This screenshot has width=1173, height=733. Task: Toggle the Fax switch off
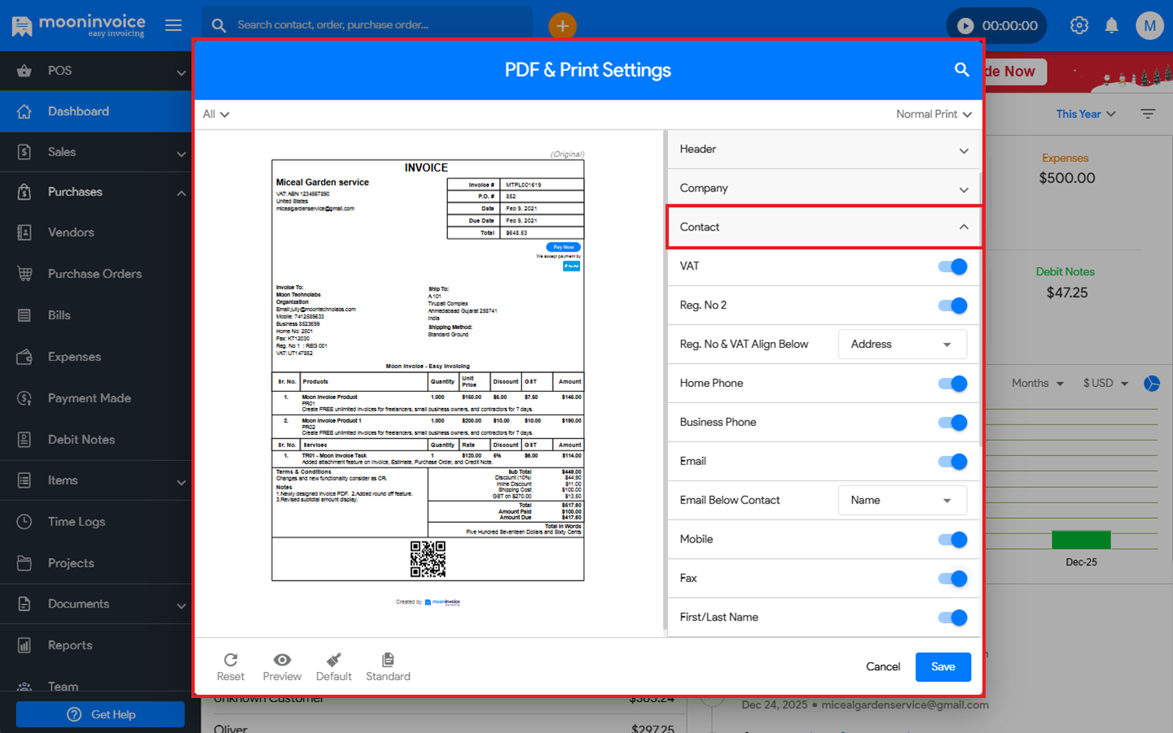point(952,578)
